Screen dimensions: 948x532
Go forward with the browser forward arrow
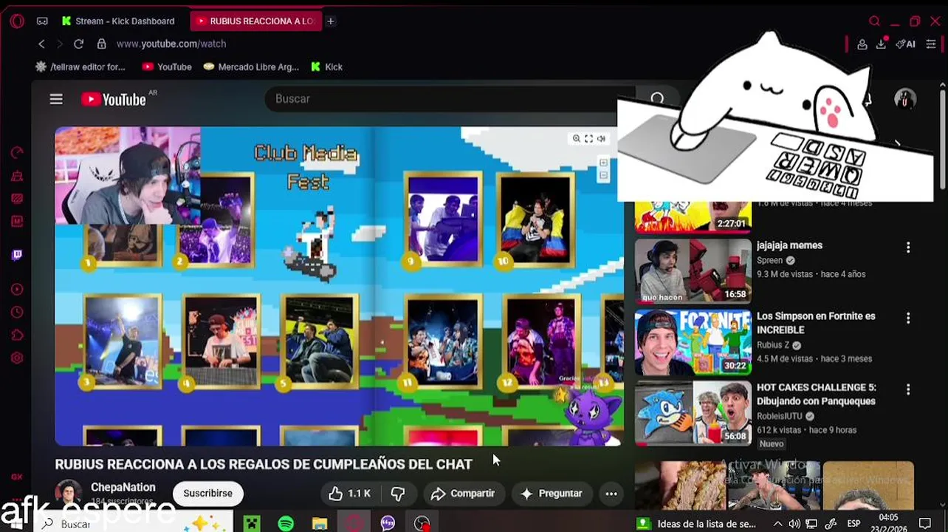pos(60,44)
